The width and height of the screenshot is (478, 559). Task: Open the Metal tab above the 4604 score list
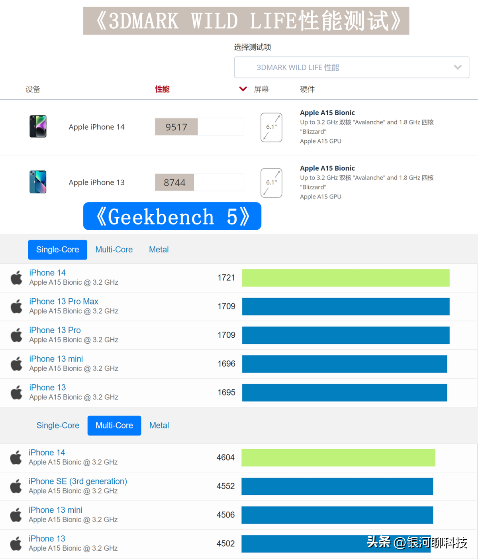(x=159, y=425)
